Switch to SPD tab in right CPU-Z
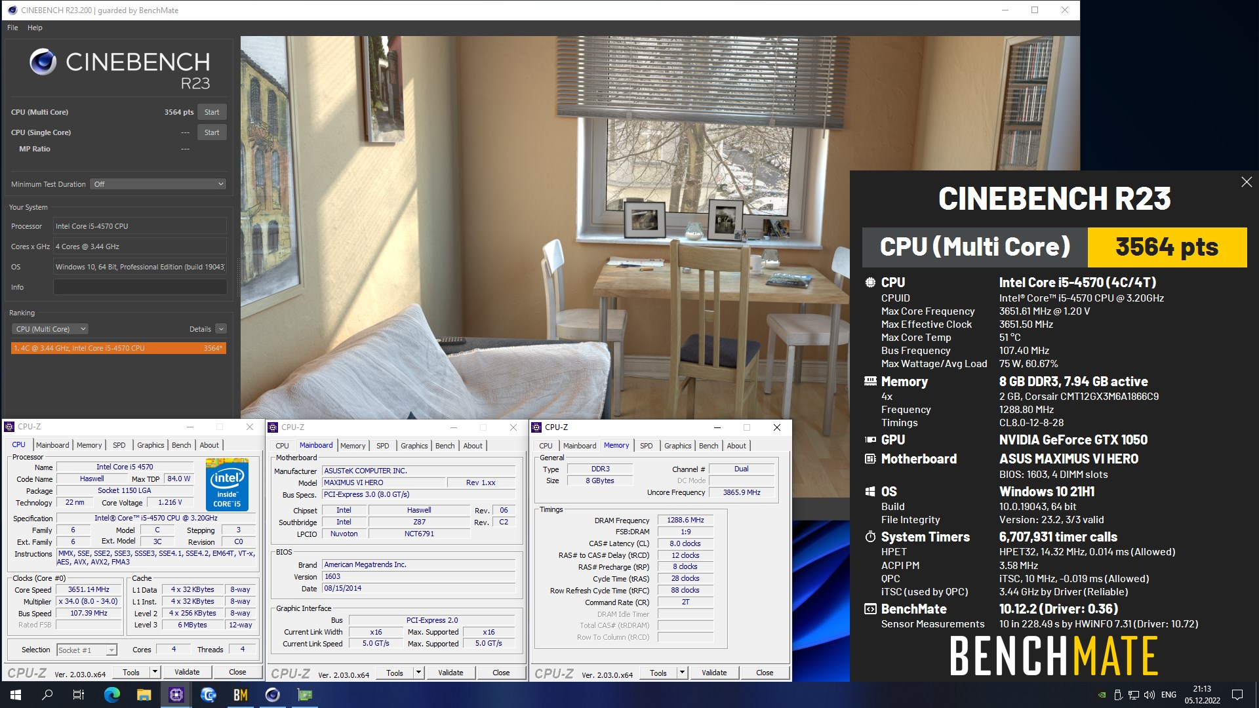The width and height of the screenshot is (1259, 708). coord(646,446)
